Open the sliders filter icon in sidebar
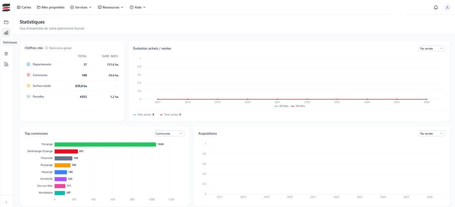Image resolution: width=455 pixels, height=207 pixels. tap(6, 54)
